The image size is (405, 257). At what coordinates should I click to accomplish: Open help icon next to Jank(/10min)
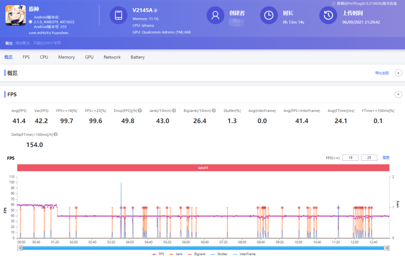tap(174, 111)
